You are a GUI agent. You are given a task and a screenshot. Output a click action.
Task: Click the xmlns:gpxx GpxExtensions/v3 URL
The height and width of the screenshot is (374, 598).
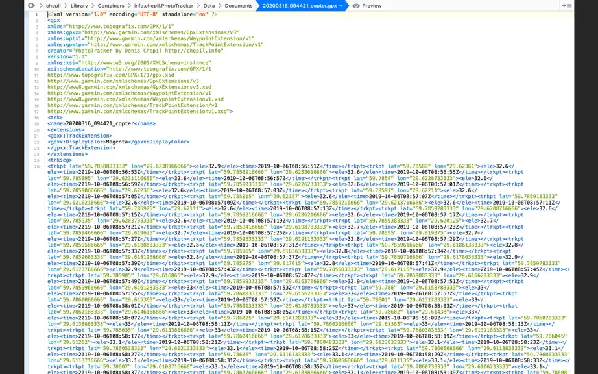(x=160, y=32)
